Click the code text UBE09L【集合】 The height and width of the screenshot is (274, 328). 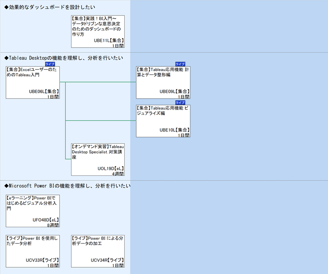tap(174, 91)
